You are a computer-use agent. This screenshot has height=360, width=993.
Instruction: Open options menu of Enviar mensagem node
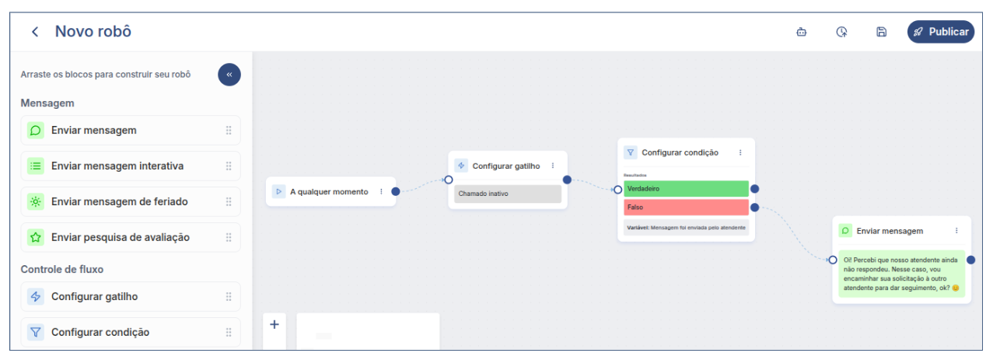click(x=956, y=231)
